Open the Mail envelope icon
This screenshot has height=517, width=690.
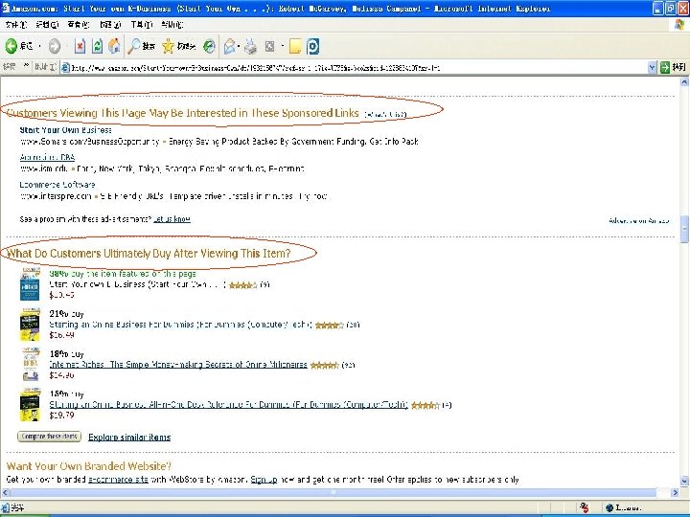[x=229, y=46]
